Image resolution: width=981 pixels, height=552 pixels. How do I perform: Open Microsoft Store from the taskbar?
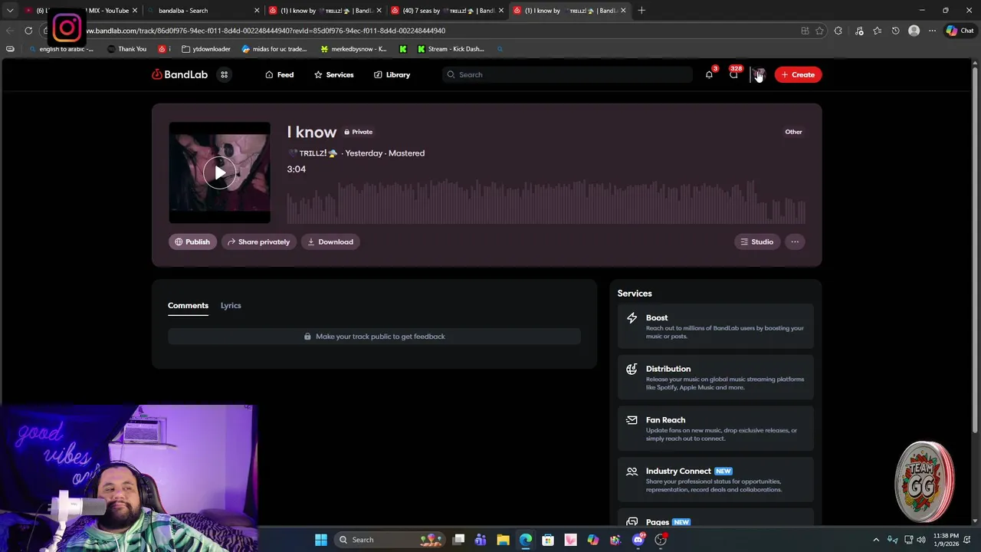point(548,540)
